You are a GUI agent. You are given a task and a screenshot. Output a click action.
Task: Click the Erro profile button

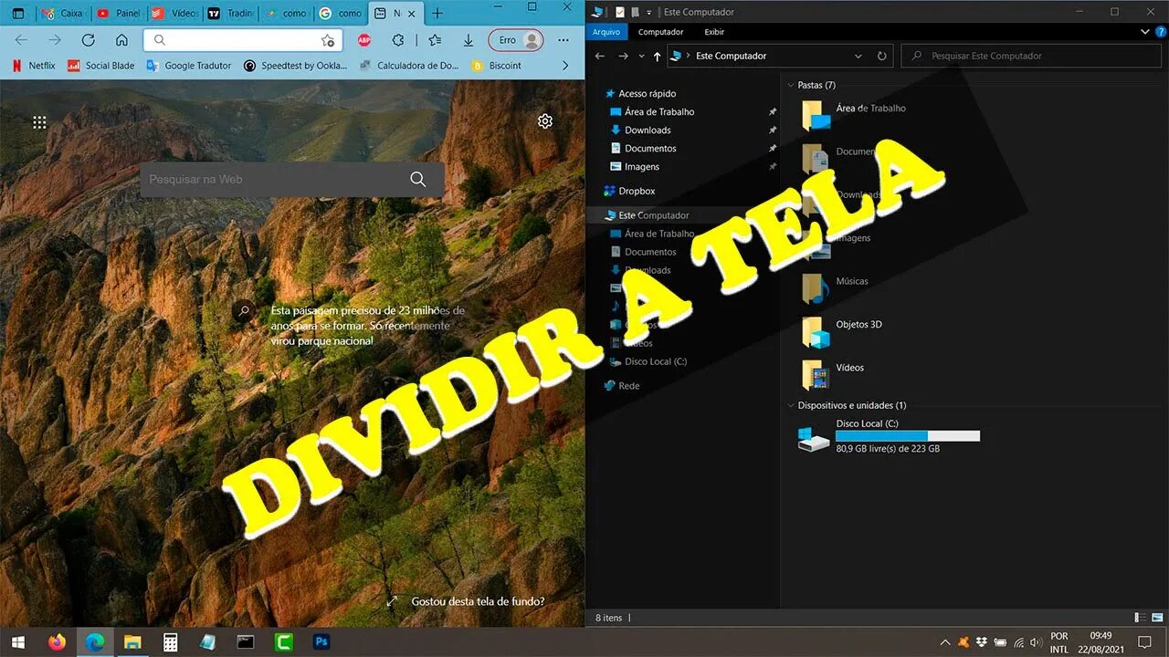click(516, 40)
